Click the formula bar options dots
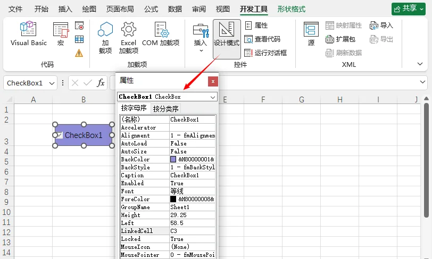This screenshot has height=259, width=432. 63,83
